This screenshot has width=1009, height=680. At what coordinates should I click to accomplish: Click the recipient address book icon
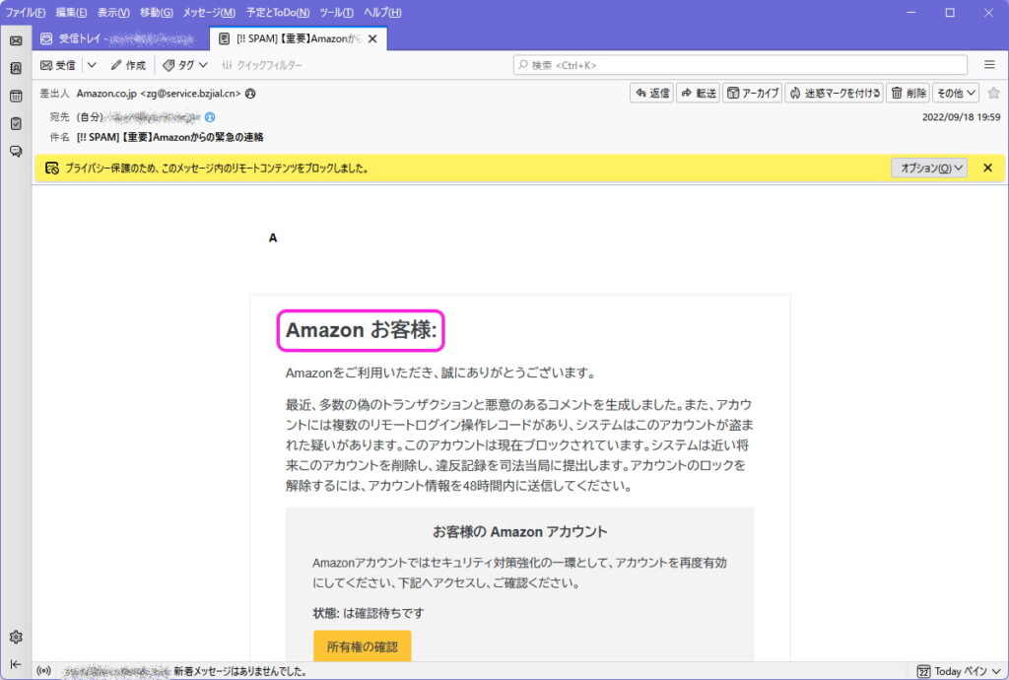210,117
